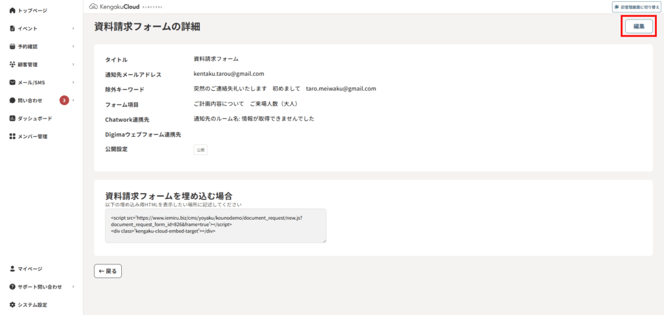Click the 戻る back button
Image resolution: width=664 pixels, height=315 pixels.
[108, 271]
